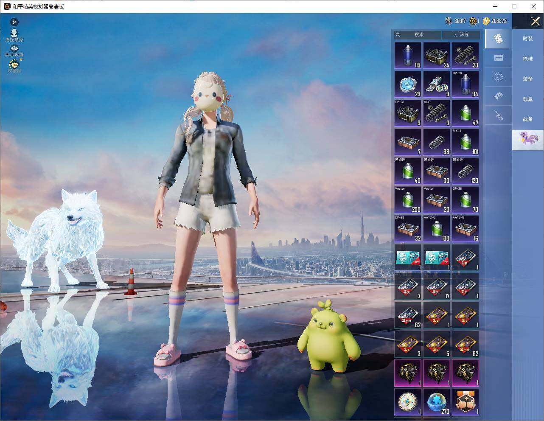
Task: Select the 战备 combat supplies tab
Action: point(527,119)
